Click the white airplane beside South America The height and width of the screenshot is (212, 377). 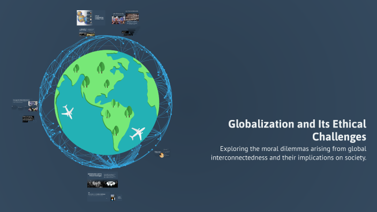pos(137,134)
